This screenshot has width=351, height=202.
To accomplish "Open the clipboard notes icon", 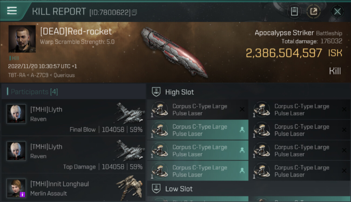I will [294, 12].
